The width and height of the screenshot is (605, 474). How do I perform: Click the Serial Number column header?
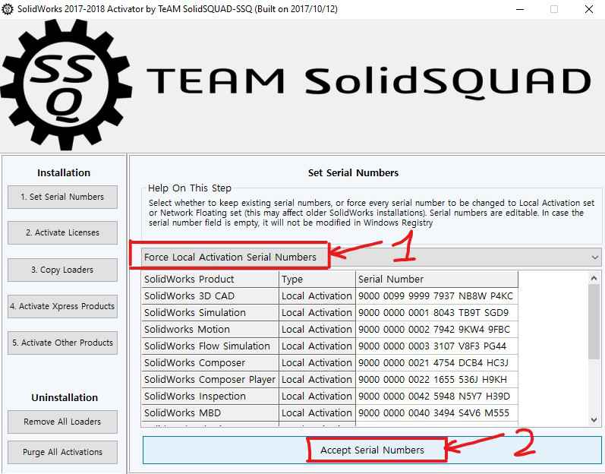click(x=436, y=280)
